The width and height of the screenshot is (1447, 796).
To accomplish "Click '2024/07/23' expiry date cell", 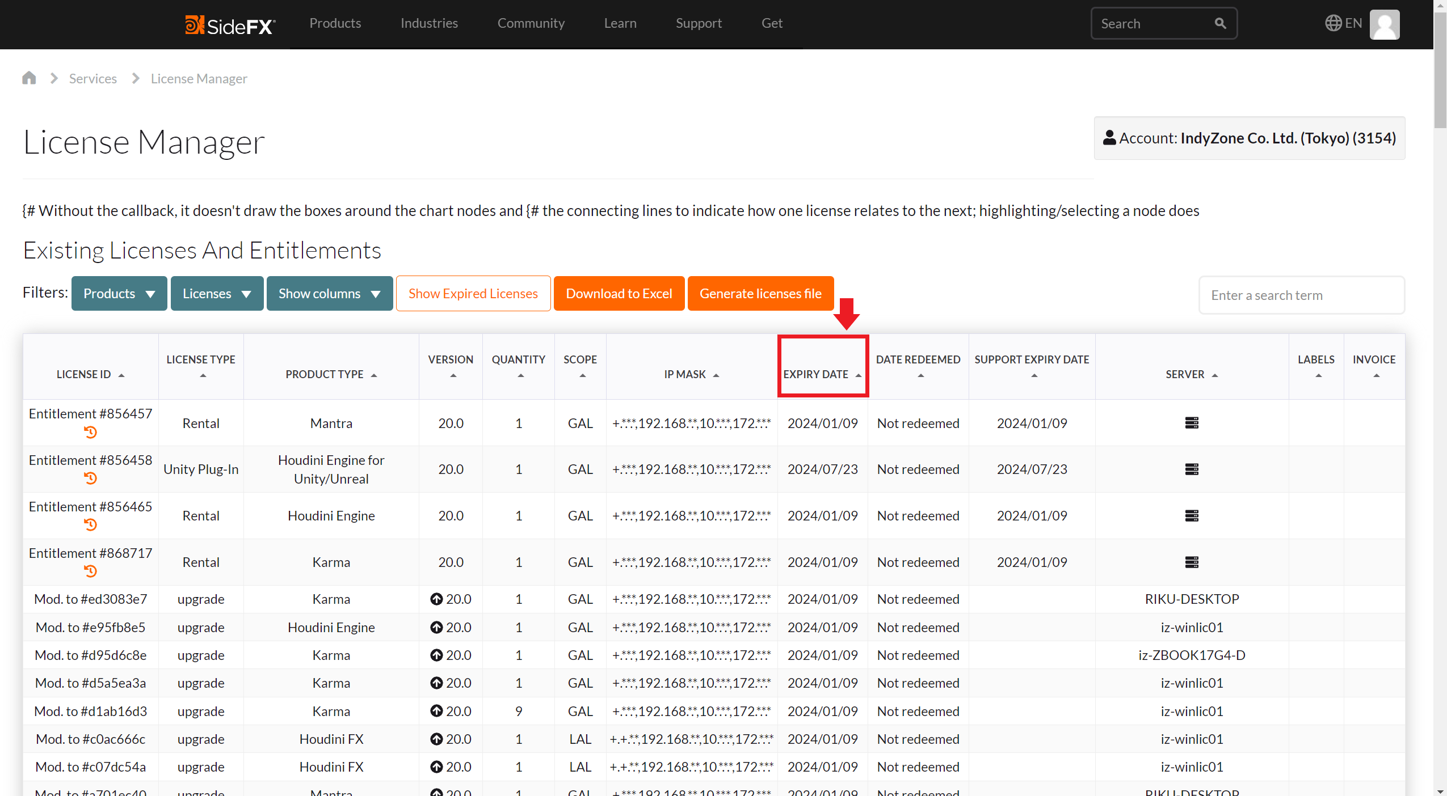I will point(823,469).
